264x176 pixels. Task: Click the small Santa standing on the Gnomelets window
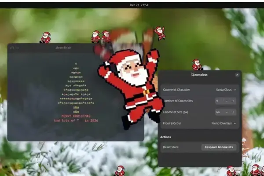click(x=197, y=65)
